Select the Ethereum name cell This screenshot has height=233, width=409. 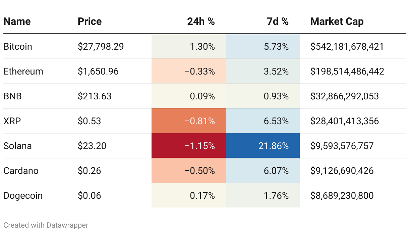[x=23, y=71]
